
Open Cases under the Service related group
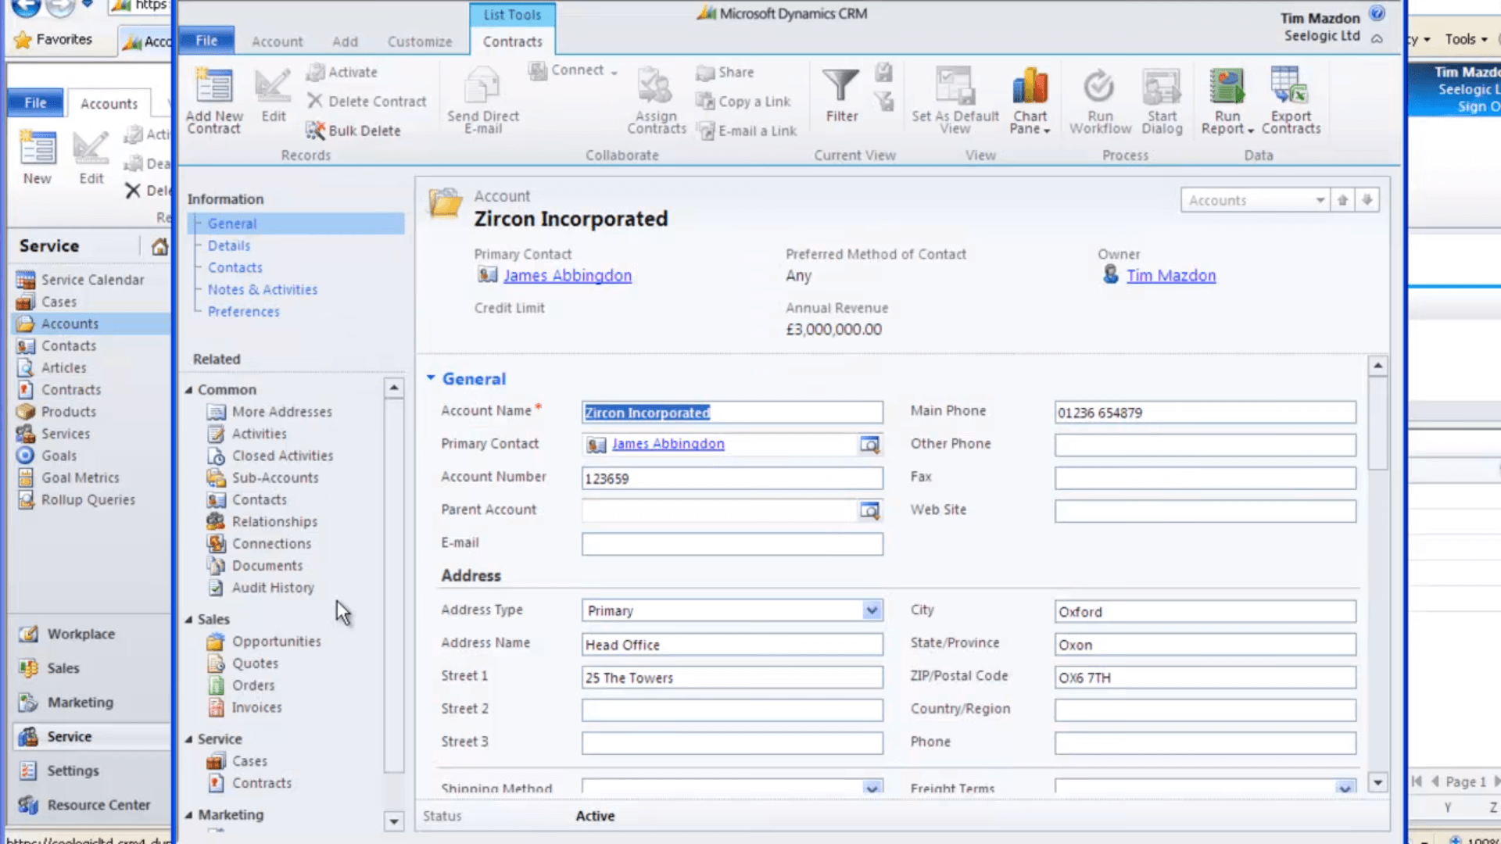[x=238, y=760]
